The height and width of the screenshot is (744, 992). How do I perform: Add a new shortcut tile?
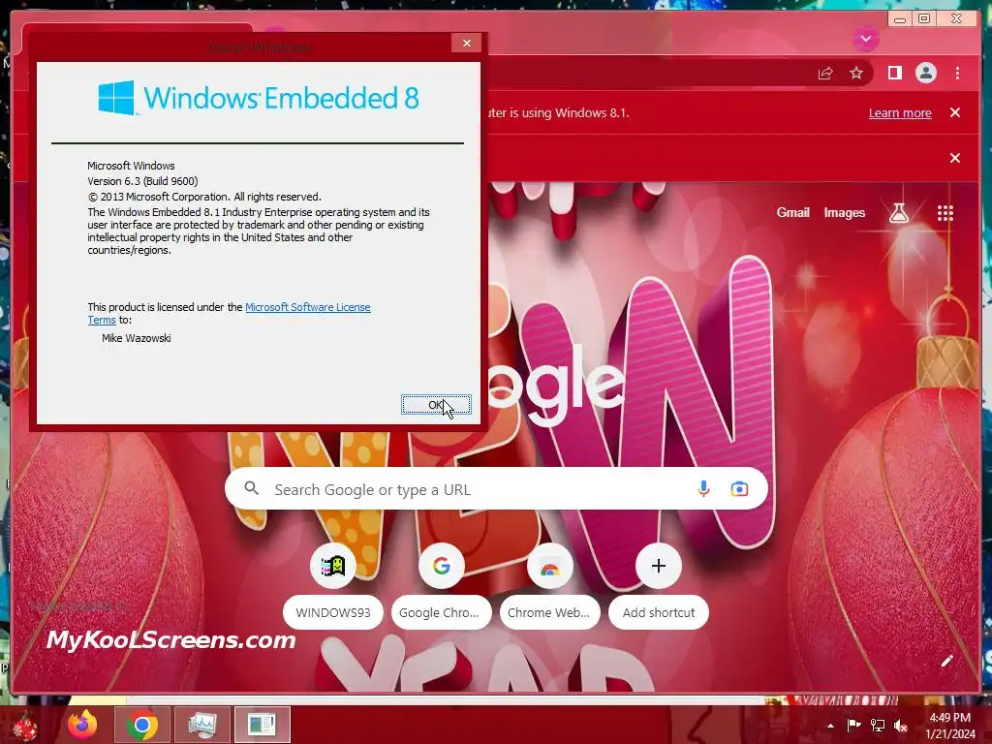click(x=658, y=585)
